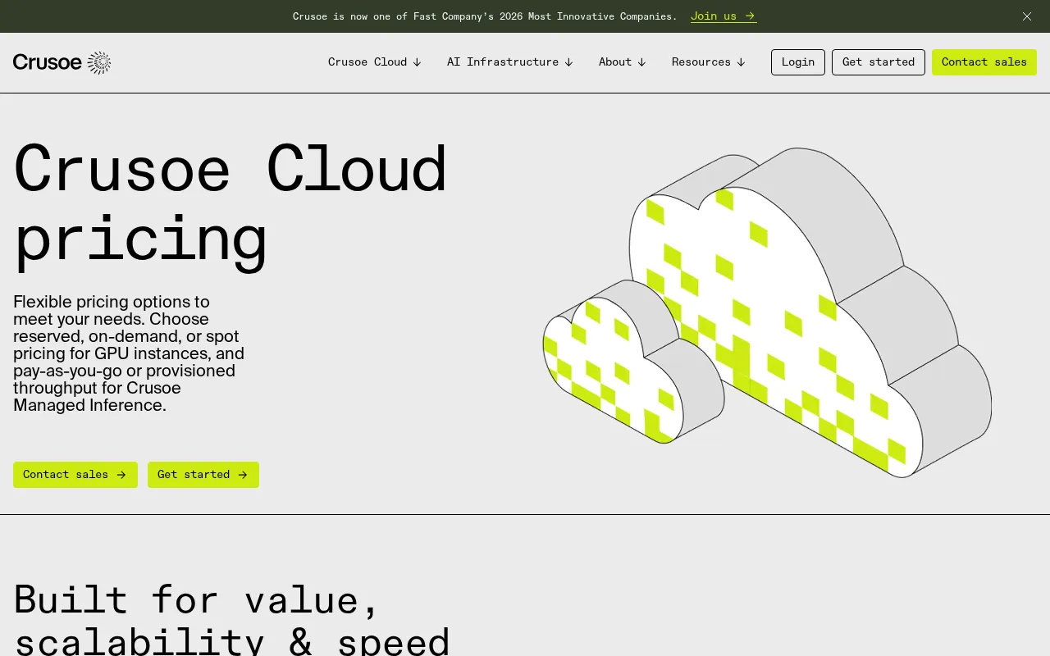The height and width of the screenshot is (656, 1050).
Task: Click Get started below the pricing description
Action: (203, 475)
